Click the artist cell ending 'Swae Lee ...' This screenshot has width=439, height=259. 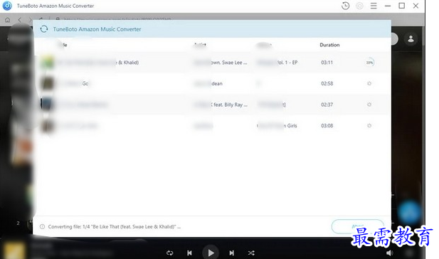coord(221,63)
